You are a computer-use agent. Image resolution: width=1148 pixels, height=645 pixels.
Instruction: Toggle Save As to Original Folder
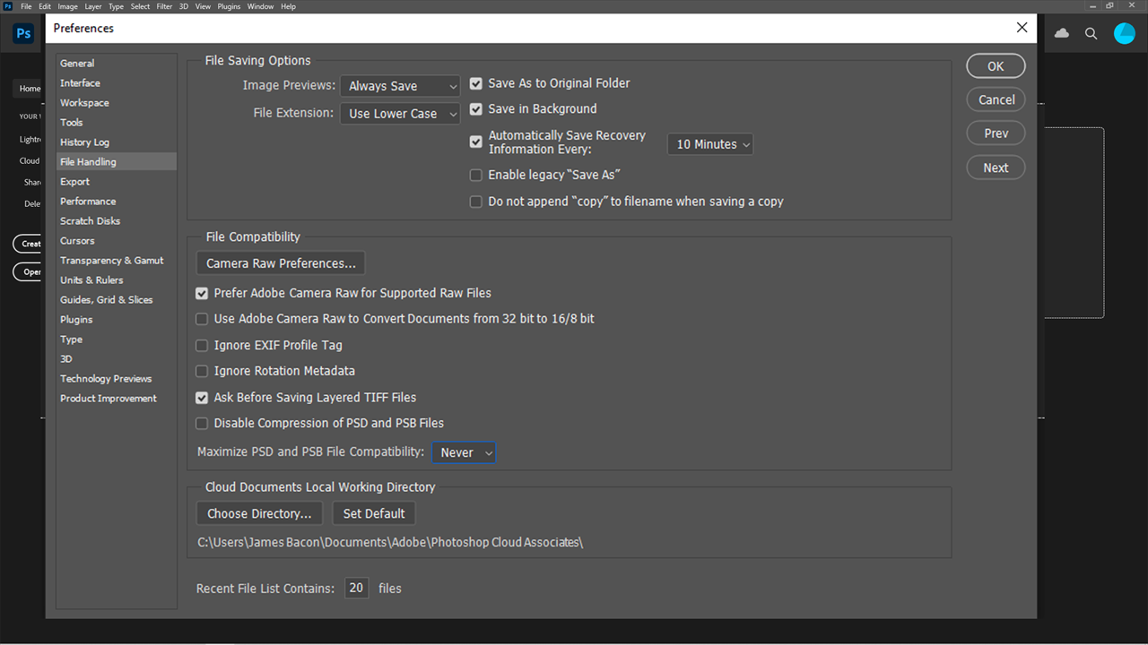pyautogui.click(x=476, y=83)
